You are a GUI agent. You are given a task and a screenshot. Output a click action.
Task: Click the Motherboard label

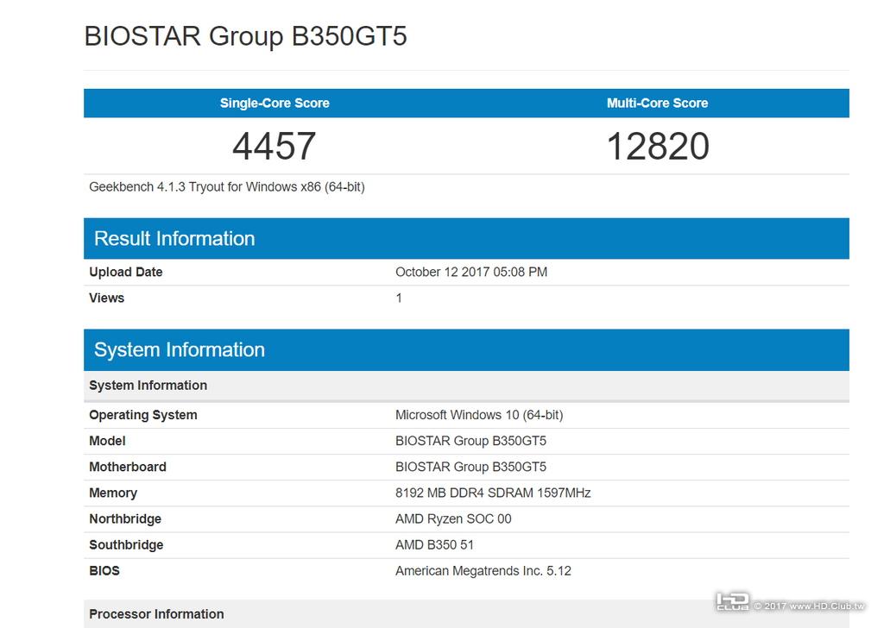pyautogui.click(x=128, y=467)
